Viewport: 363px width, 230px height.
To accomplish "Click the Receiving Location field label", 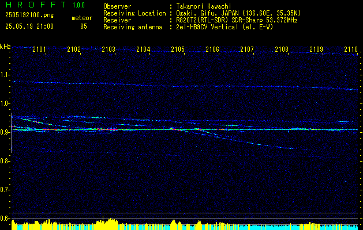I will [134, 13].
